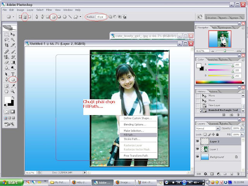
Task: Open the Filter menu
Action: 49,10
